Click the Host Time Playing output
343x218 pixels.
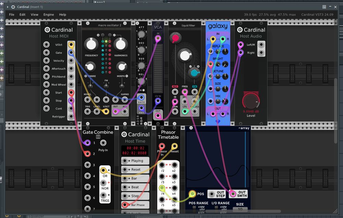(x=125, y=161)
